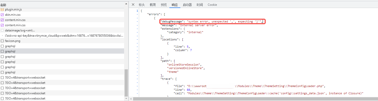The image size is (378, 101).
Task: Switch to the 标头 tab
Action: point(142,5)
